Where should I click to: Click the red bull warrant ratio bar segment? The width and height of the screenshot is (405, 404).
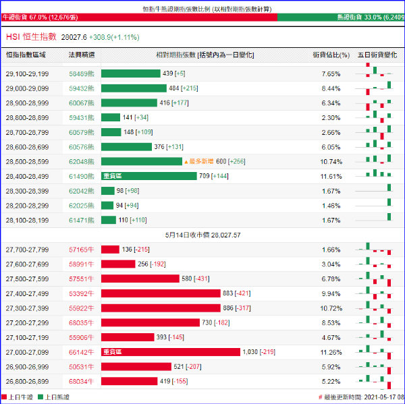pos(139,18)
